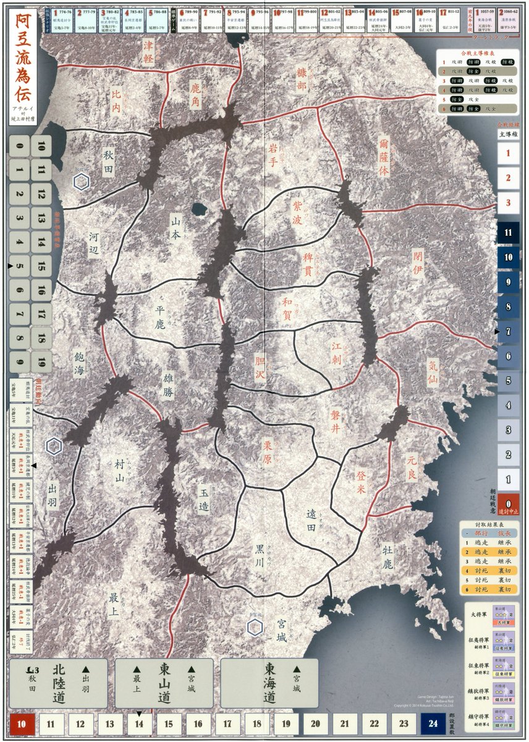529x742 pixels.
Task: Click the hexagon marker above 出羽
Action: click(54, 445)
